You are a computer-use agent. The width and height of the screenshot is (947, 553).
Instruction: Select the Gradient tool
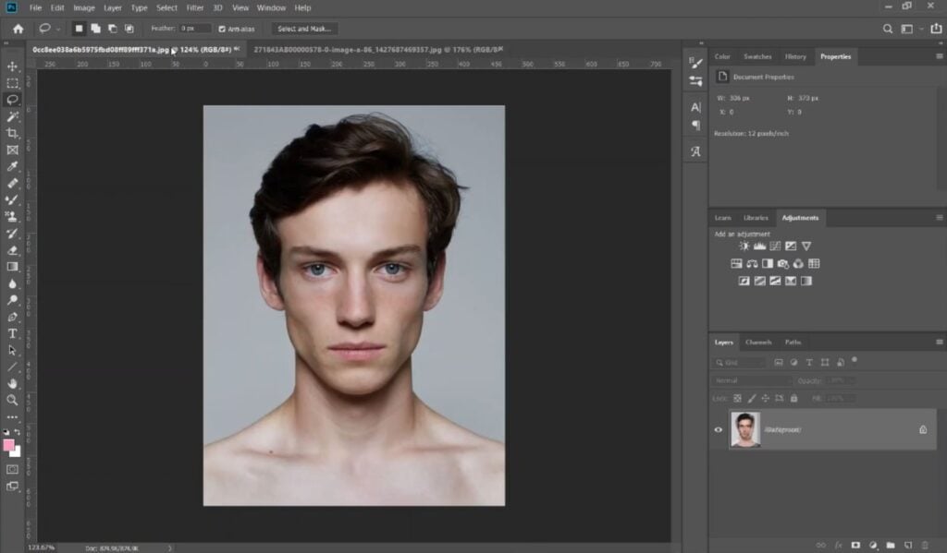click(x=12, y=267)
